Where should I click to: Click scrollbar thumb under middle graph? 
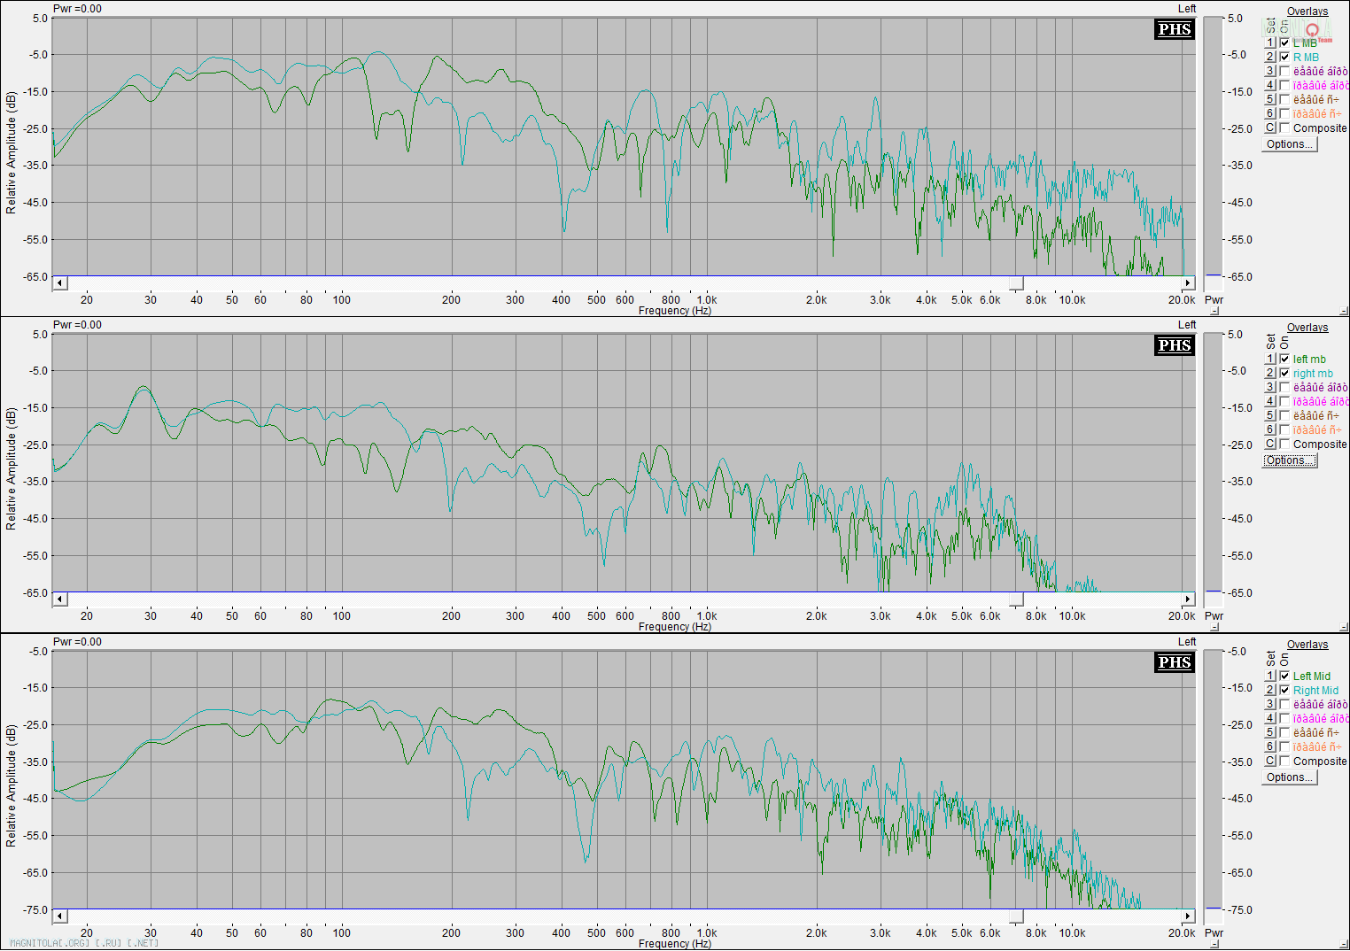(1017, 599)
